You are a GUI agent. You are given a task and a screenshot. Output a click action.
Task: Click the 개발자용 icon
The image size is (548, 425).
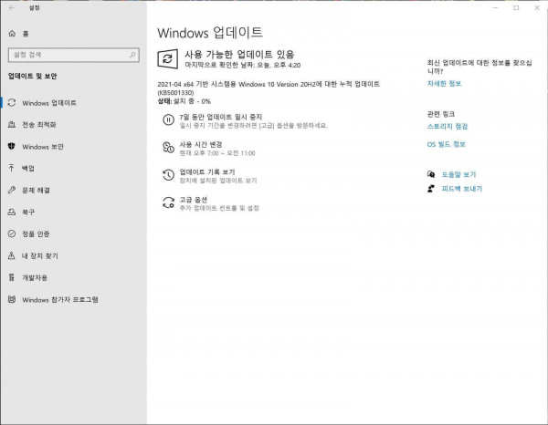click(12, 277)
